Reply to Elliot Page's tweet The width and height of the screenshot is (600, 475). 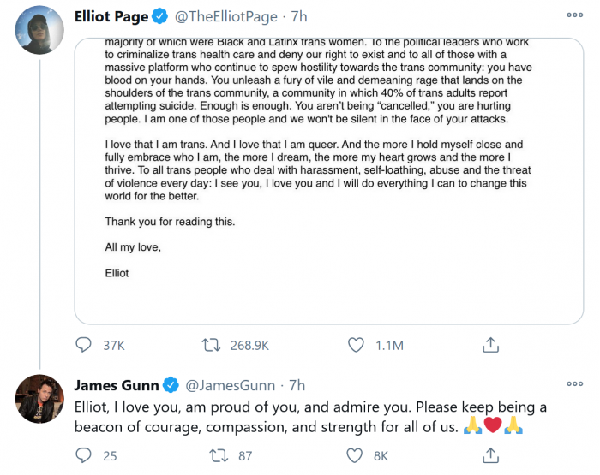[x=84, y=345]
